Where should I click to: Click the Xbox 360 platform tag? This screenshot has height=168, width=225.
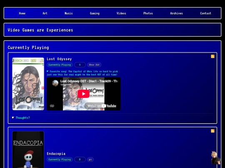pyautogui.click(x=94, y=65)
